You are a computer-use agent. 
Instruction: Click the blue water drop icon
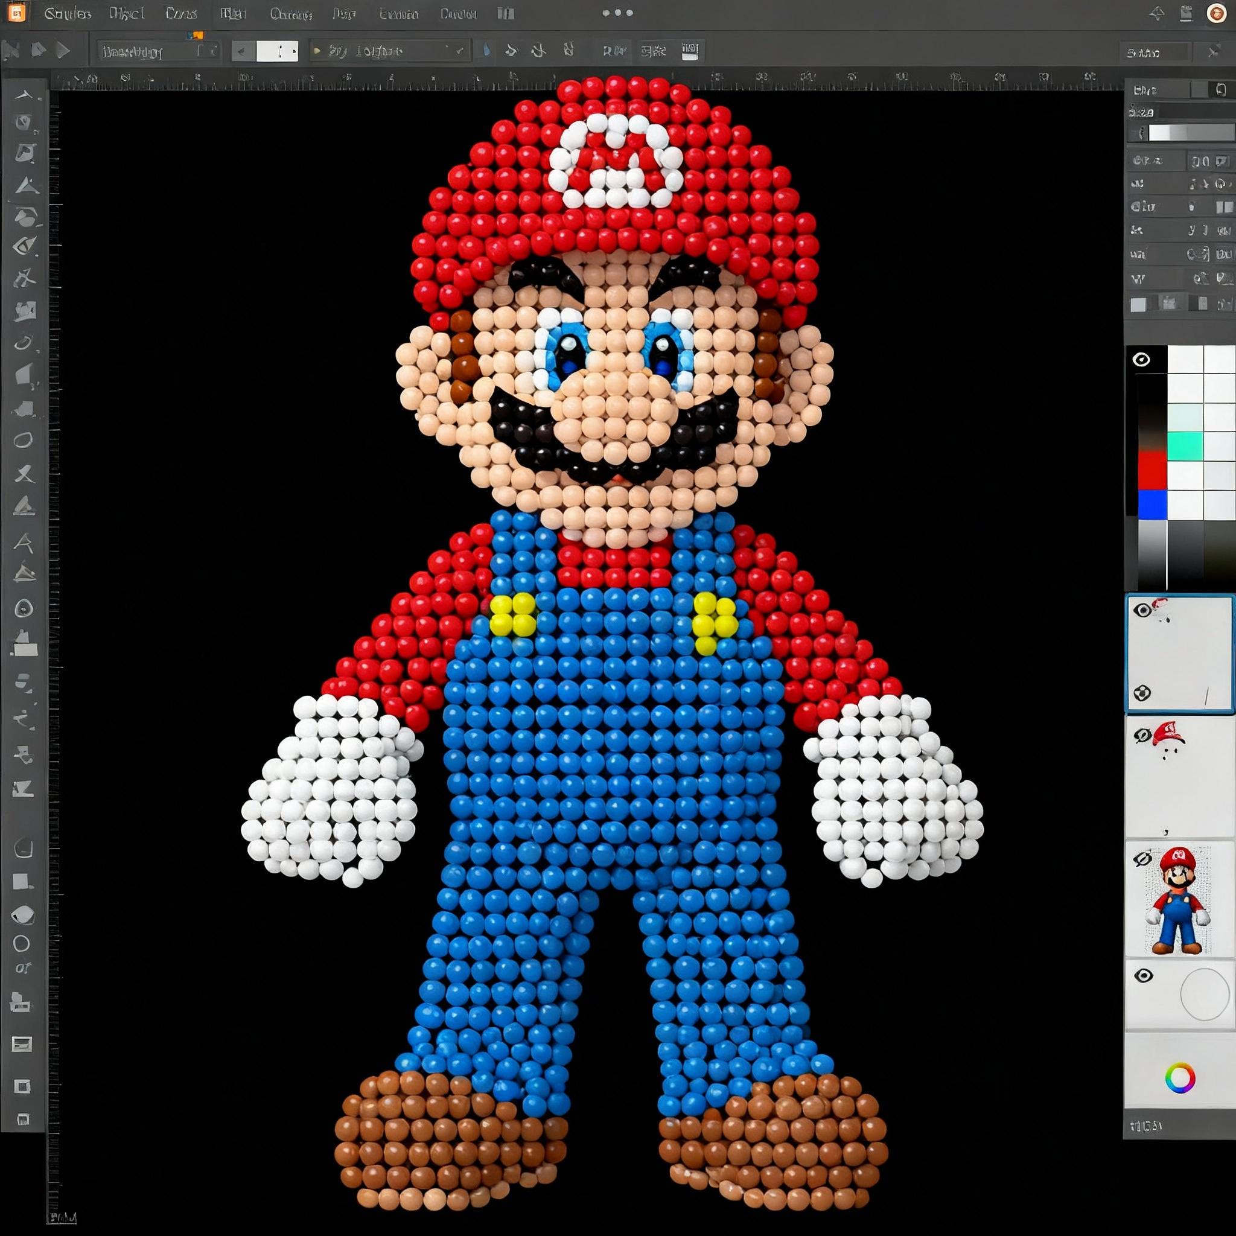(486, 51)
